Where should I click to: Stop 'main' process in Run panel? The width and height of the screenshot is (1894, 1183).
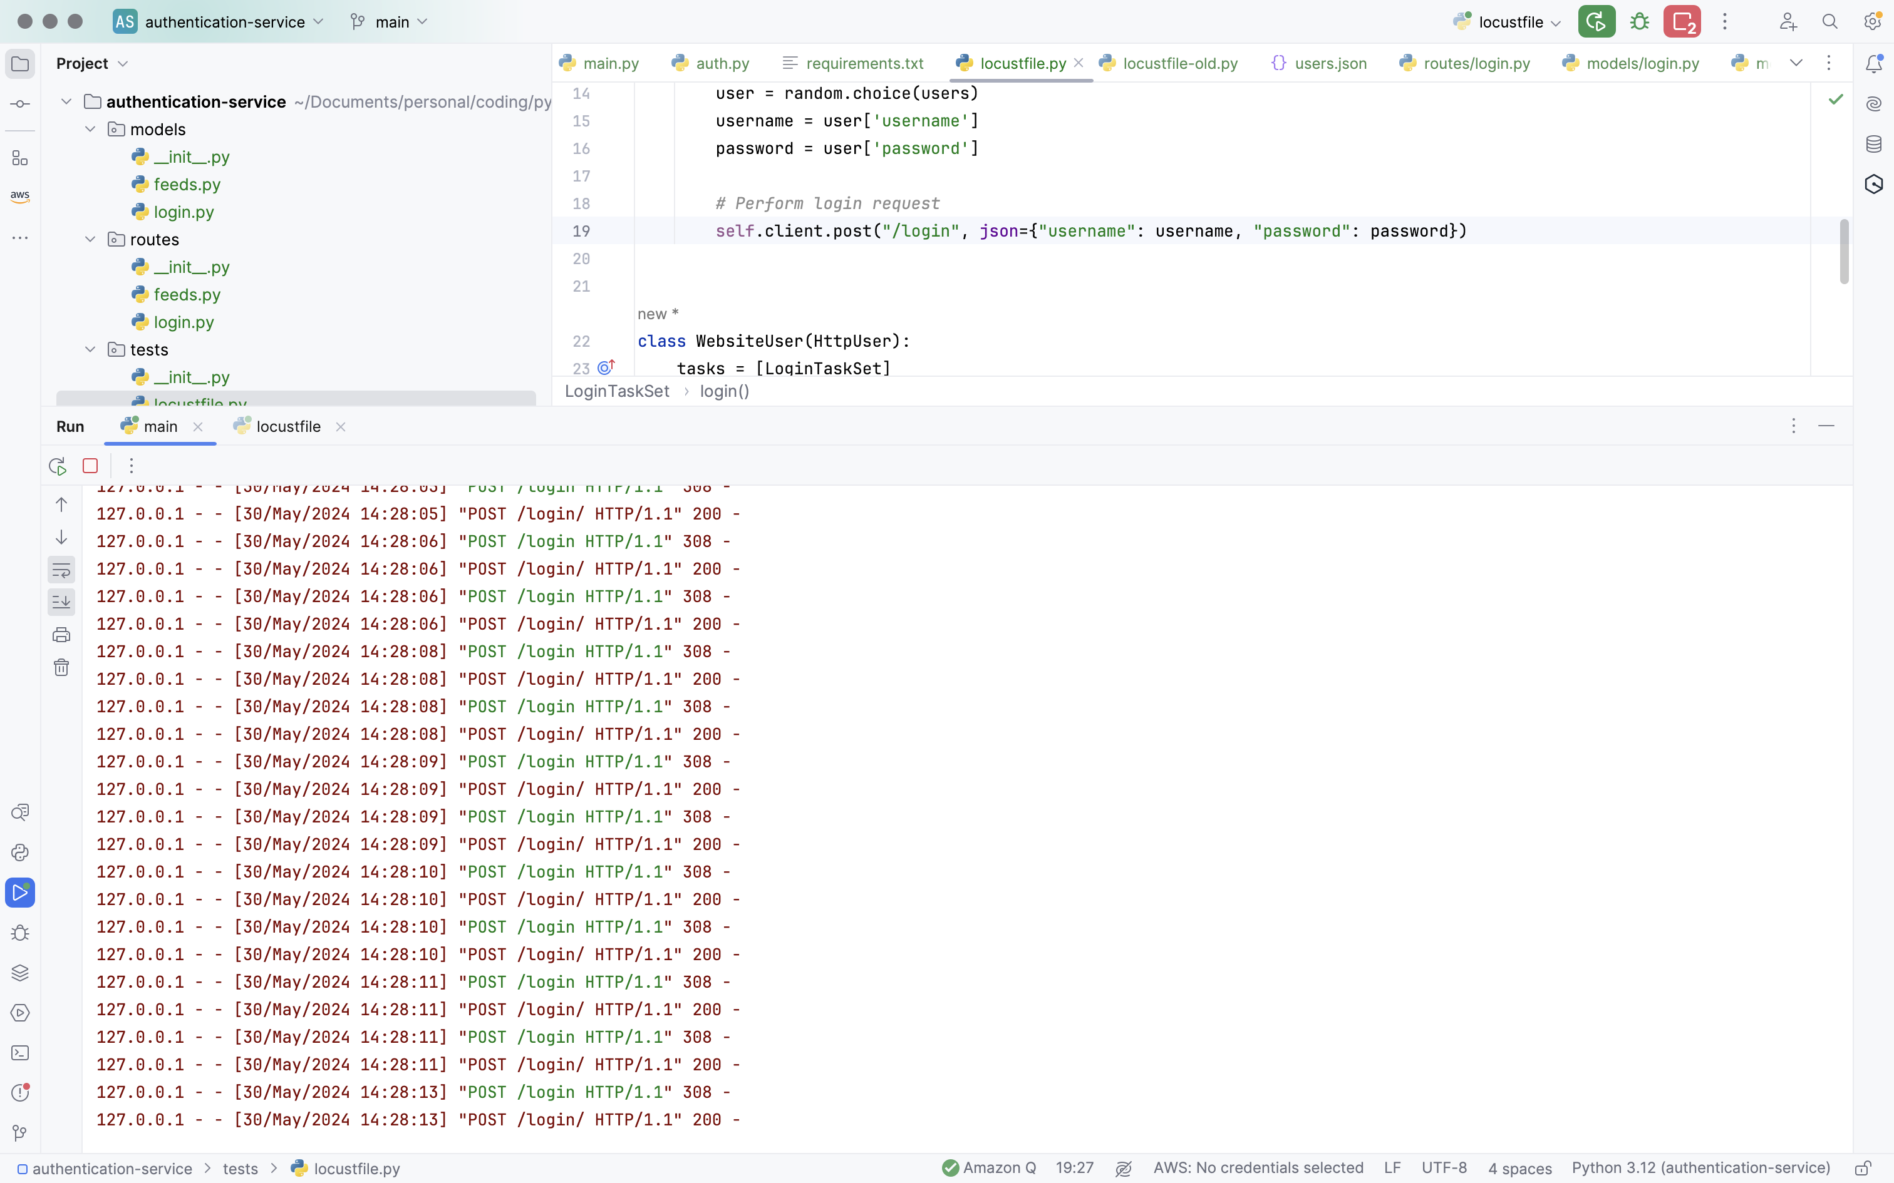coord(90,466)
